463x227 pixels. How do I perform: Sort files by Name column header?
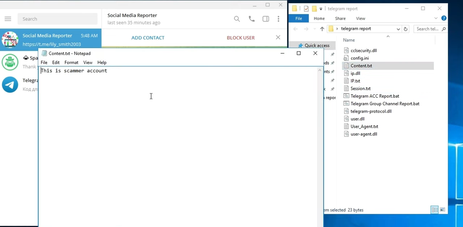[349, 40]
